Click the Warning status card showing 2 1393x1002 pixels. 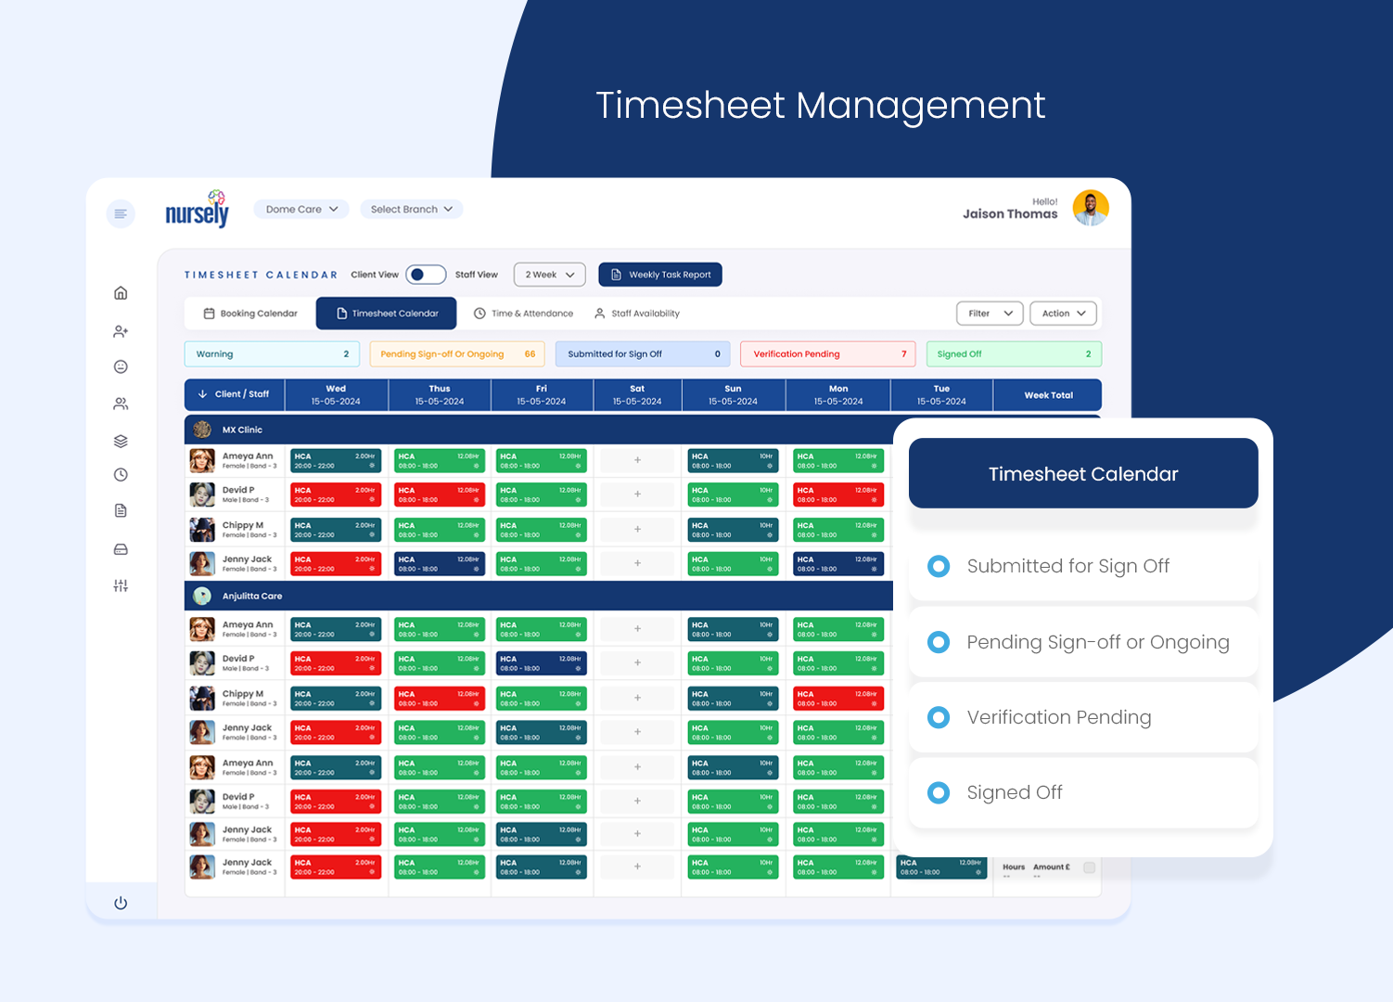click(273, 354)
